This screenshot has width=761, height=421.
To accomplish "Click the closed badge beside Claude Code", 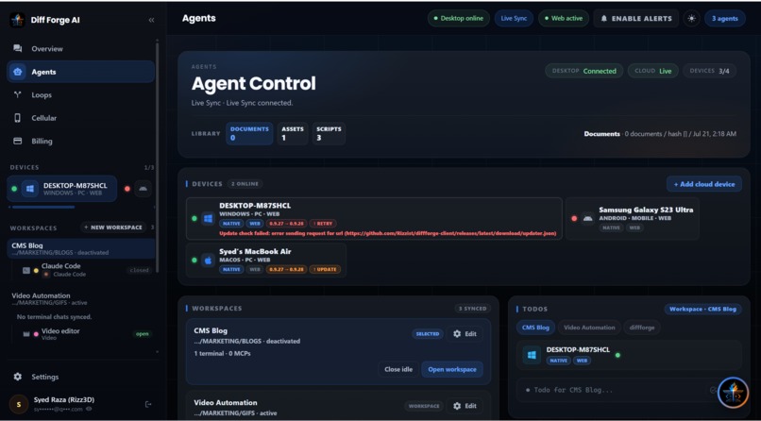I will pyautogui.click(x=140, y=270).
